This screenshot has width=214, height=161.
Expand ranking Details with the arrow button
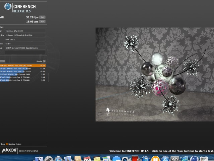(44, 61)
